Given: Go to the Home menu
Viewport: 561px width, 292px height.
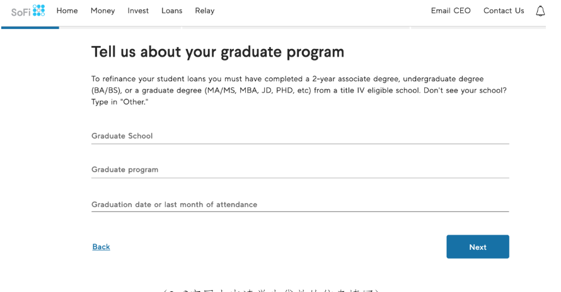Looking at the screenshot, I should [x=67, y=11].
